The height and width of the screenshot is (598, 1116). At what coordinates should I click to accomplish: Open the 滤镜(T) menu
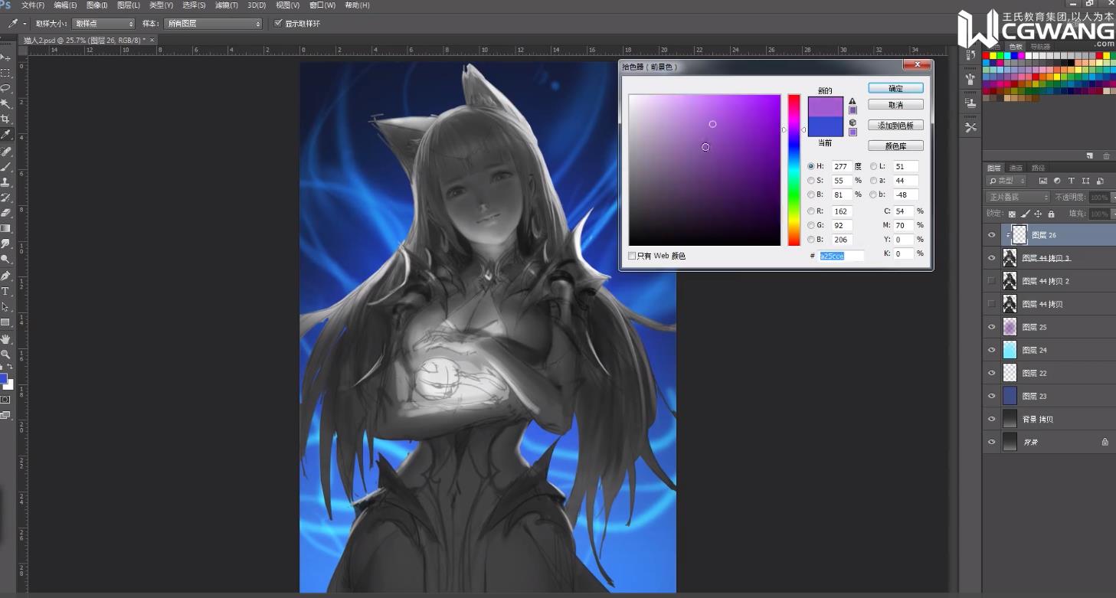tap(226, 5)
